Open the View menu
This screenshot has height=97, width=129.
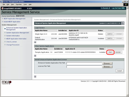12,4
